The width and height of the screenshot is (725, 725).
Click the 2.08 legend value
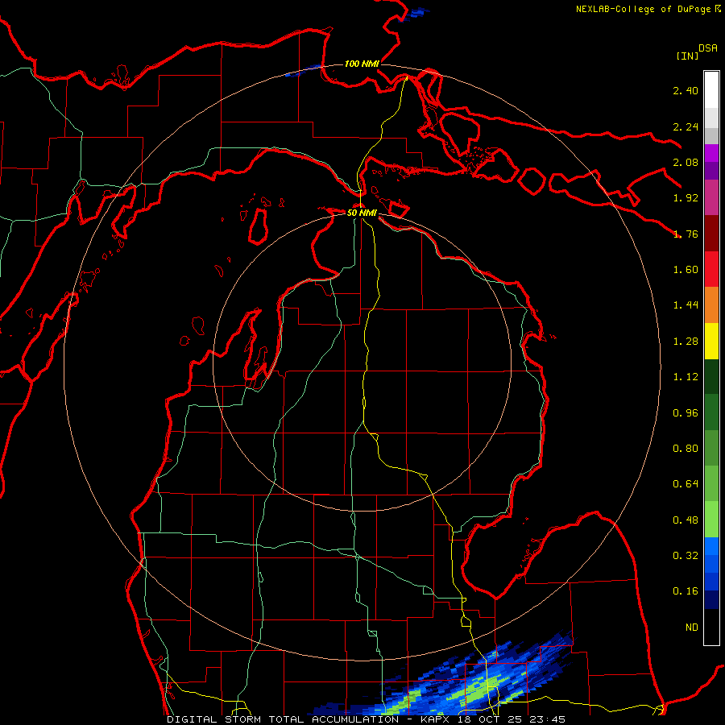686,162
